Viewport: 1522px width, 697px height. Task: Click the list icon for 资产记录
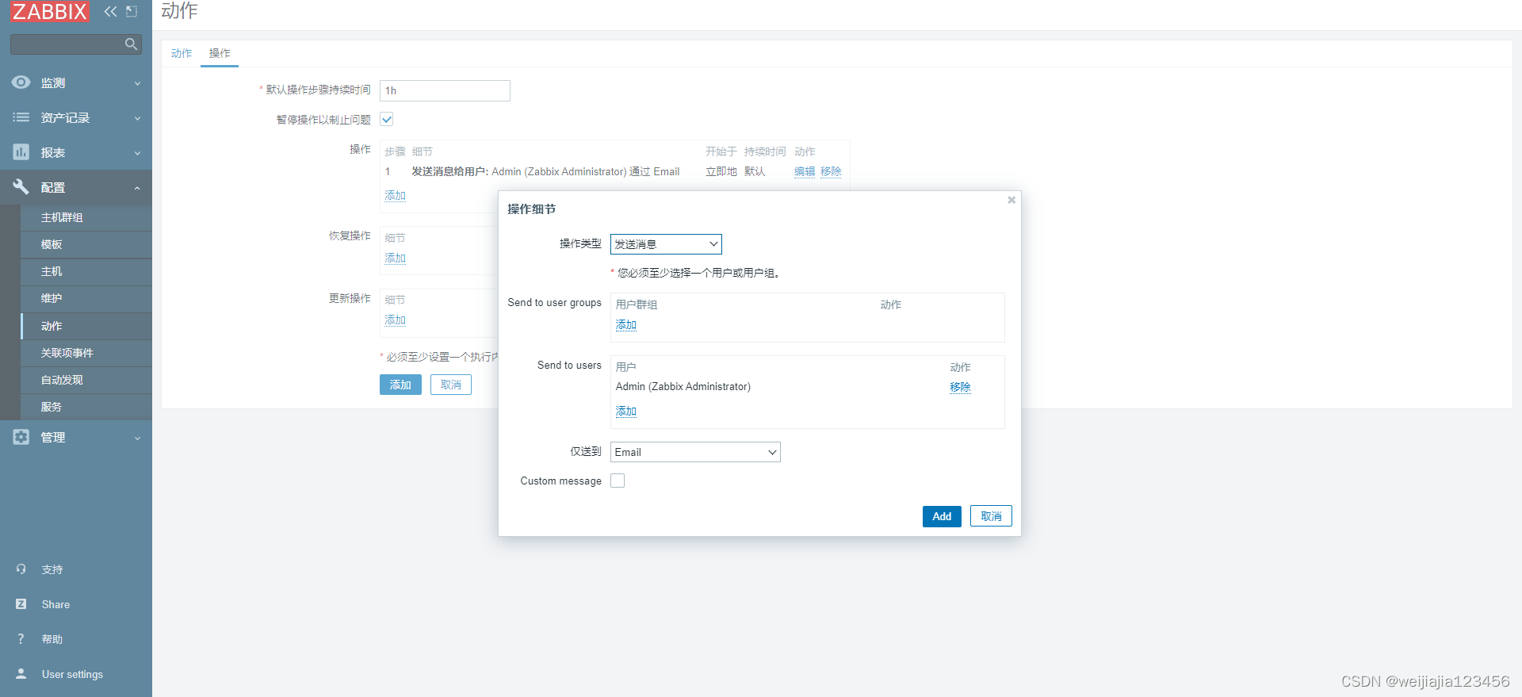tap(21, 117)
